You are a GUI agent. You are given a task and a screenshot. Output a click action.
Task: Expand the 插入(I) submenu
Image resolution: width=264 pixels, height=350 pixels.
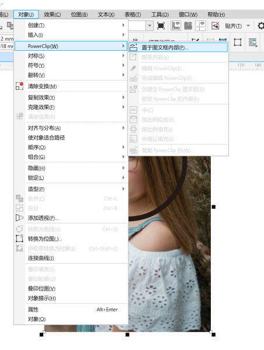[x=71, y=35]
